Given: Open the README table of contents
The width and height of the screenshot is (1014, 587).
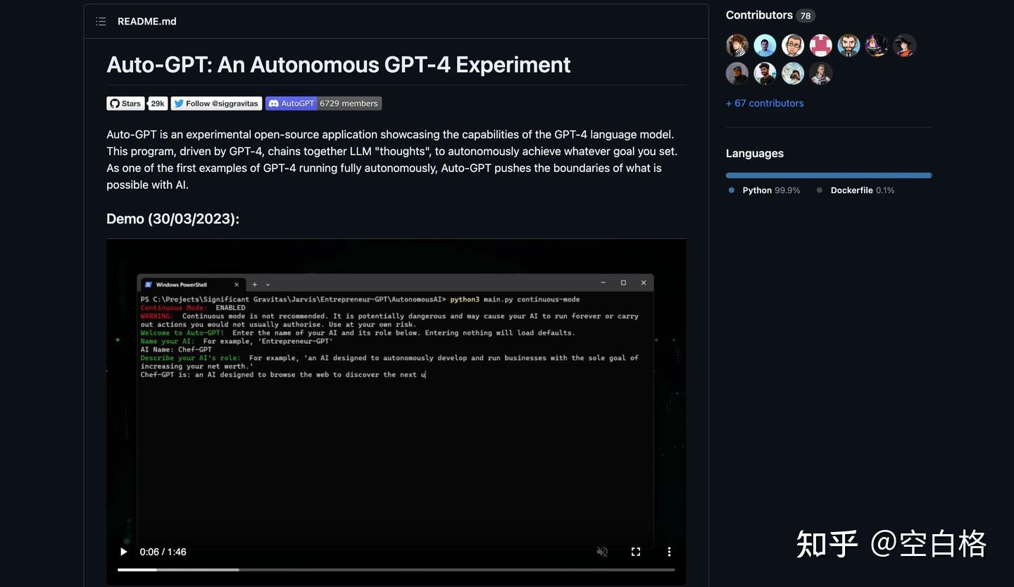Looking at the screenshot, I should [101, 21].
